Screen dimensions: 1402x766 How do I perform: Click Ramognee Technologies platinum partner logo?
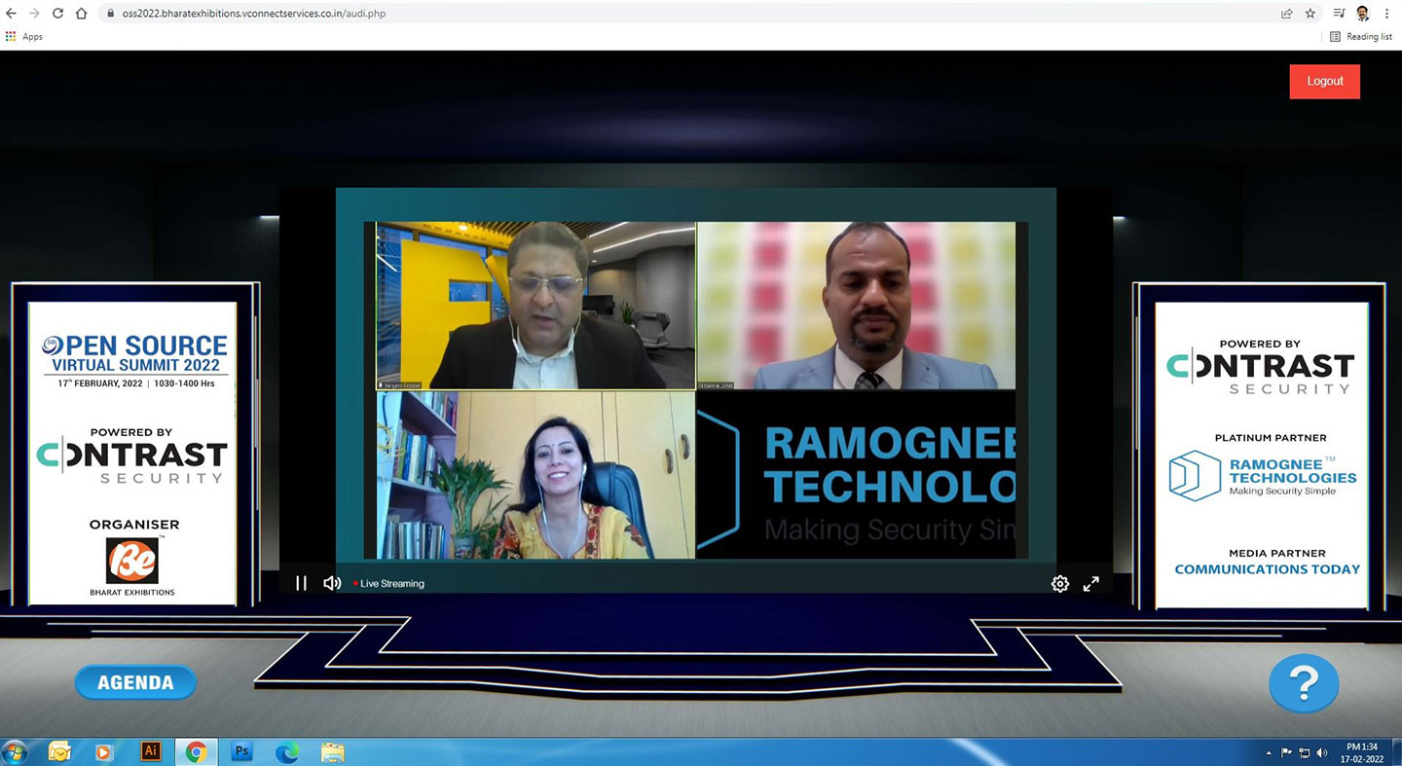(x=1263, y=475)
